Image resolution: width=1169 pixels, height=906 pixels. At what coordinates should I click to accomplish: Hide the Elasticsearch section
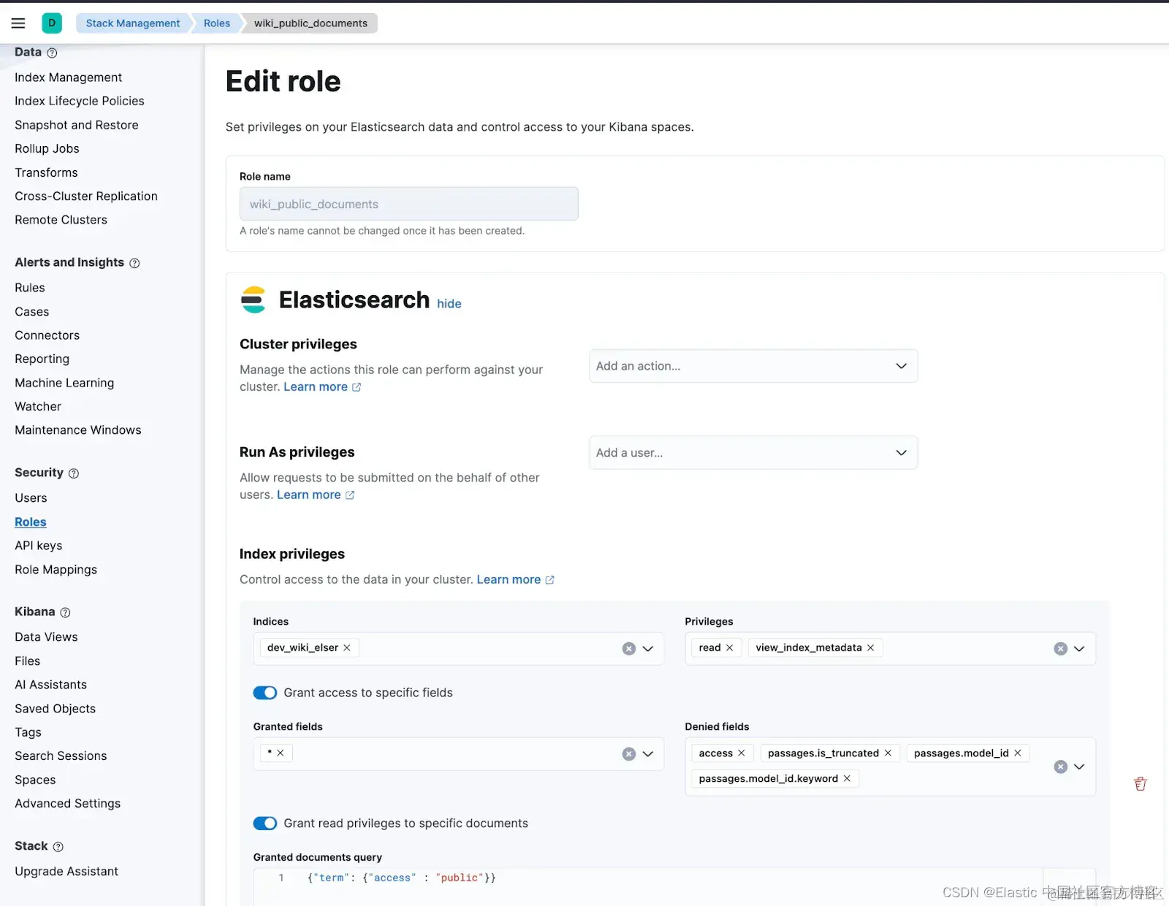(x=449, y=304)
